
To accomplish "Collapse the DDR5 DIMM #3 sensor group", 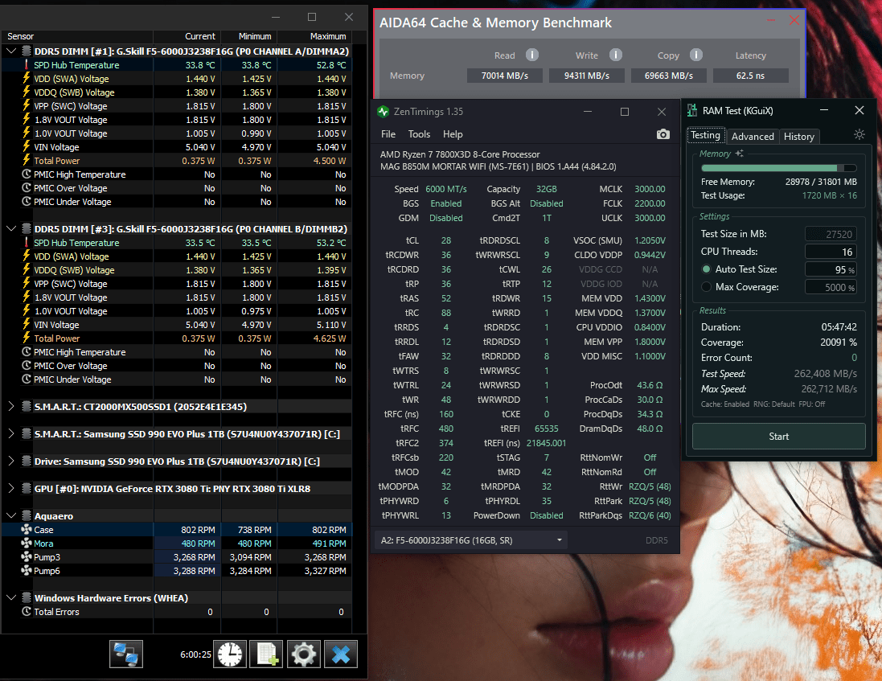I will 11,228.
